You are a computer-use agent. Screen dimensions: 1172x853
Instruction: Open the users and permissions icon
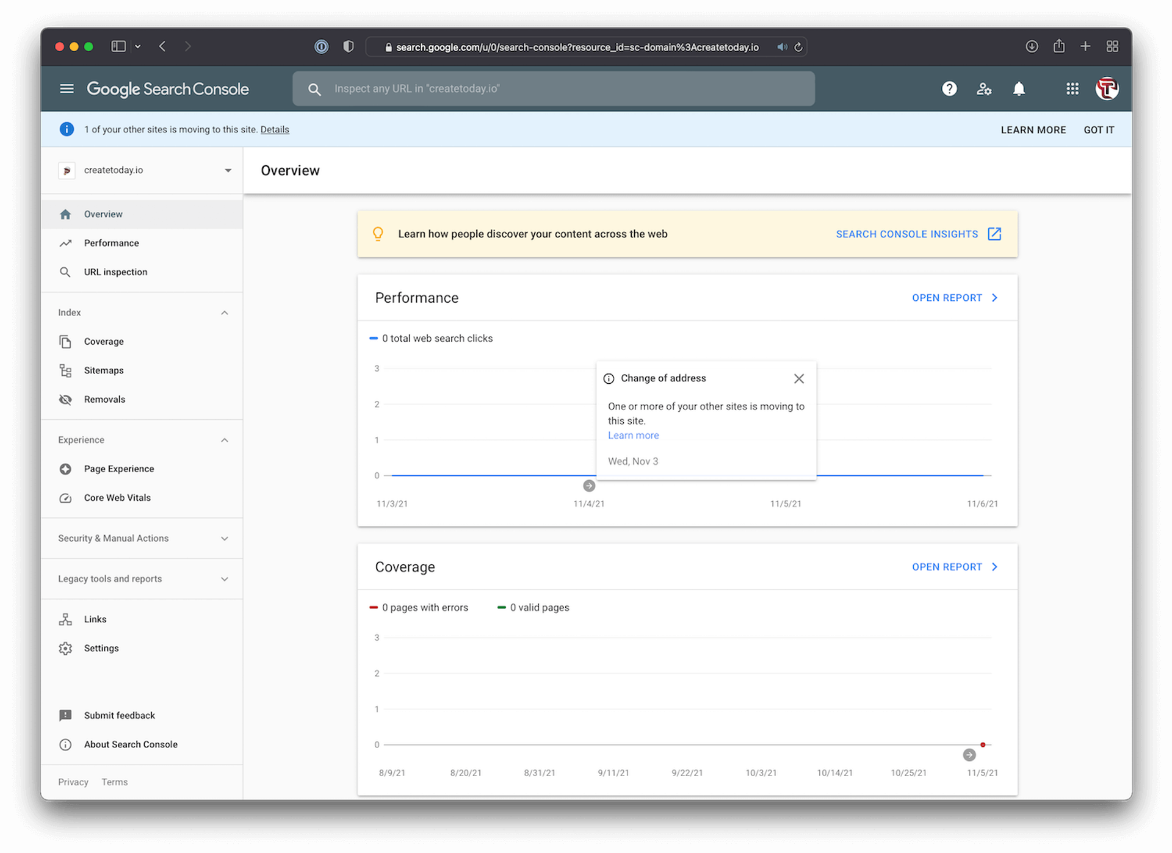click(x=983, y=89)
